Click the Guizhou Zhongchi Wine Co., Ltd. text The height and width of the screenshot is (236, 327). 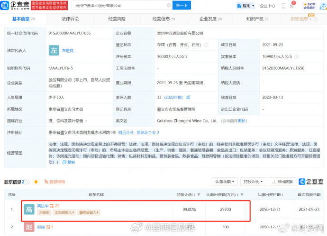[x=187, y=121]
